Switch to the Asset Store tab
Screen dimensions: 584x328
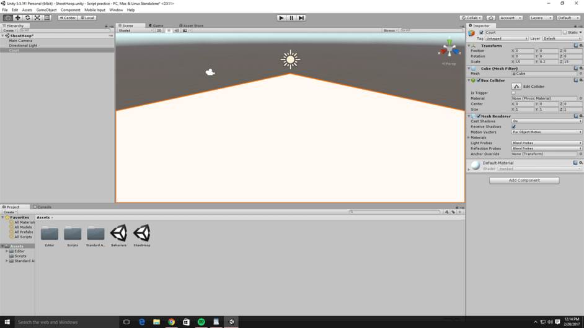(192, 25)
